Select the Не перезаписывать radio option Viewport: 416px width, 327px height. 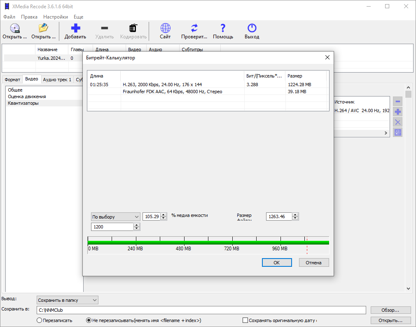pyautogui.click(x=89, y=320)
